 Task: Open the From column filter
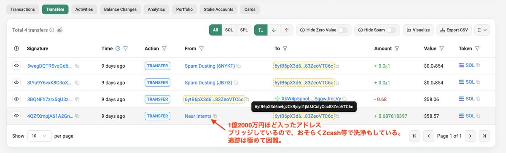pos(201,49)
